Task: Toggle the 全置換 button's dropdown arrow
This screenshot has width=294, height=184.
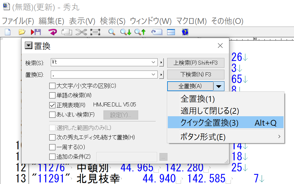Action: [x=219, y=86]
